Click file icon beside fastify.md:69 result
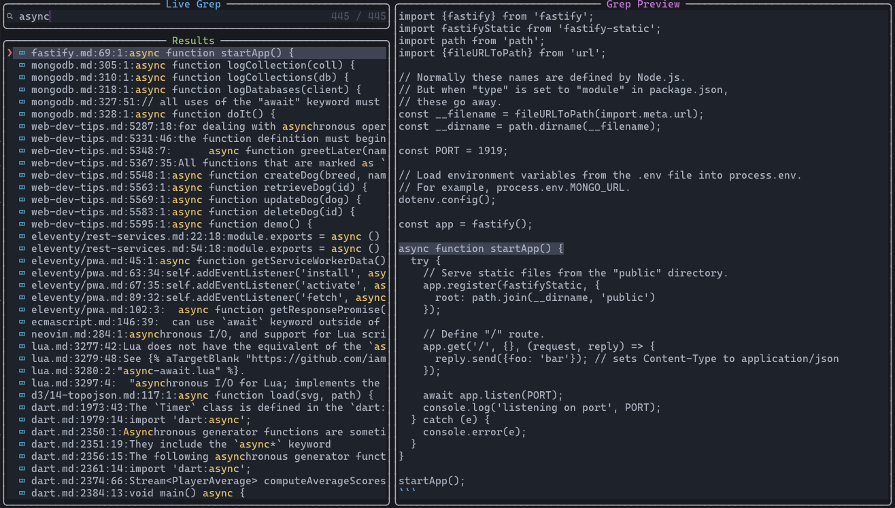The width and height of the screenshot is (895, 508). tap(22, 53)
